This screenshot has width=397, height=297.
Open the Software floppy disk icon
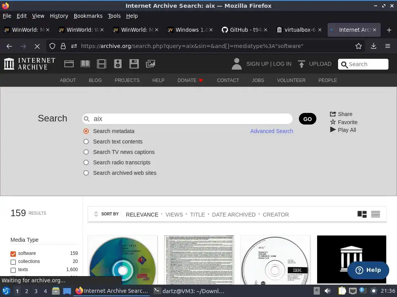(x=134, y=64)
